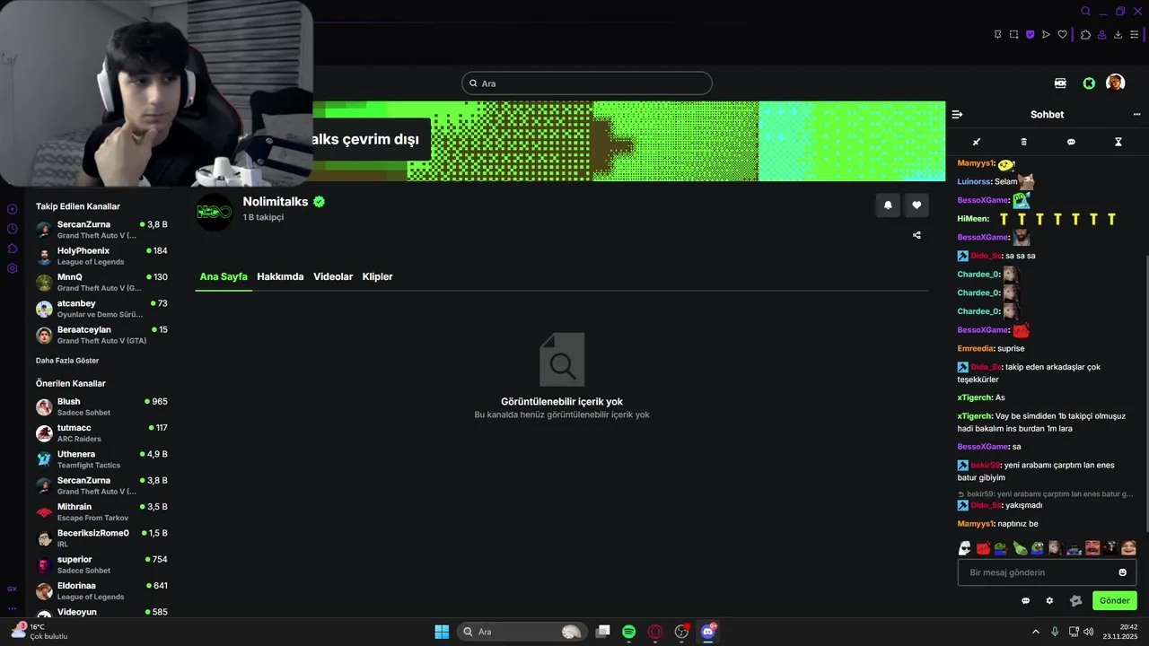Click the splat badge icon next to Gönder
1149x646 pixels.
click(1076, 600)
